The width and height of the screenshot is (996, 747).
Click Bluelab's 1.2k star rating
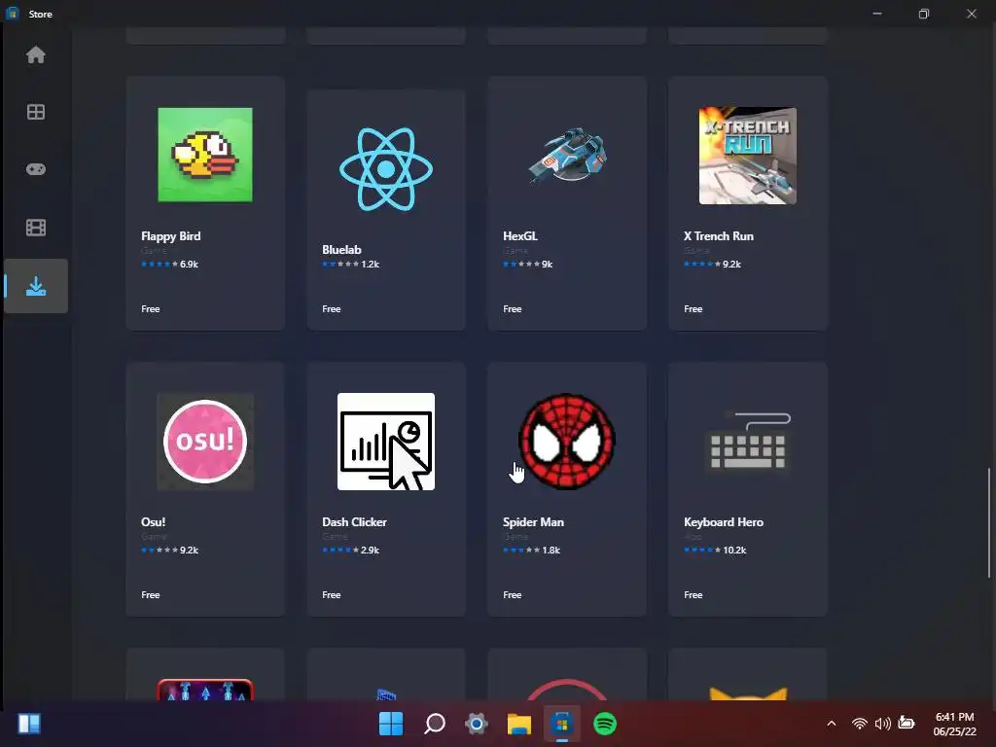pyautogui.click(x=350, y=265)
